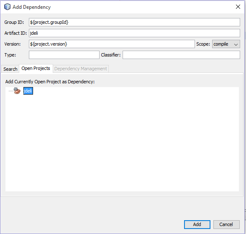246x234 pixels.
Task: Select the jdeli project in the list
Action: click(x=28, y=91)
